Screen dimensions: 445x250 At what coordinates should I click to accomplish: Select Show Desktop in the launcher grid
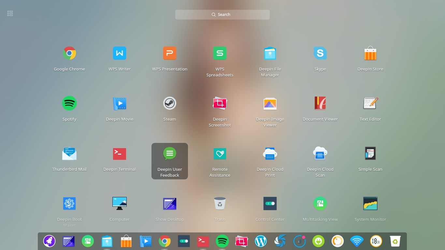(170, 203)
